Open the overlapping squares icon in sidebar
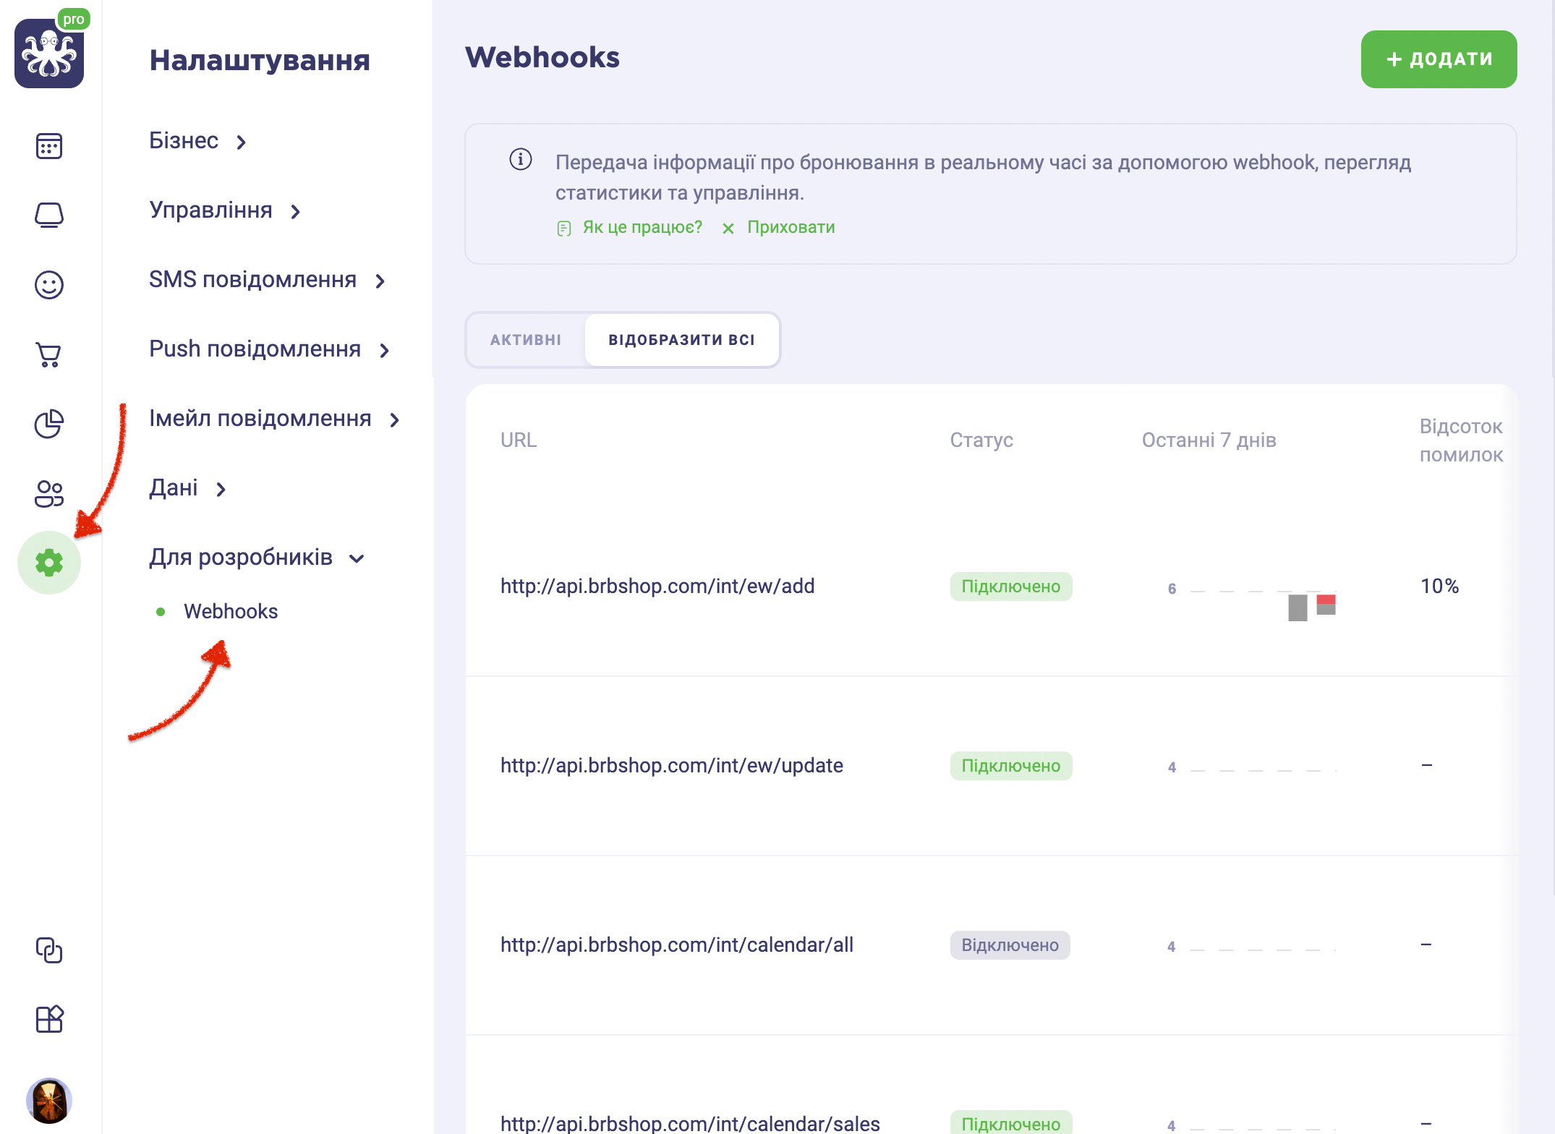This screenshot has height=1134, width=1555. (49, 950)
